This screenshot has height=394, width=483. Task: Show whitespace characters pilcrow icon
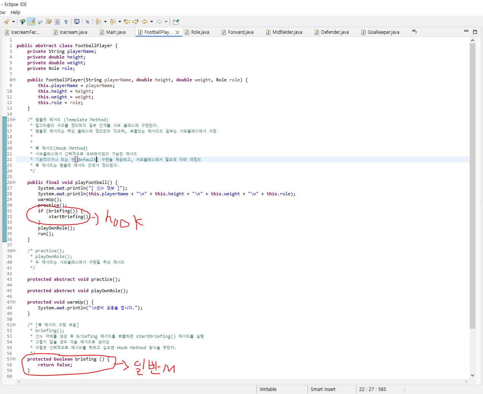66,22
